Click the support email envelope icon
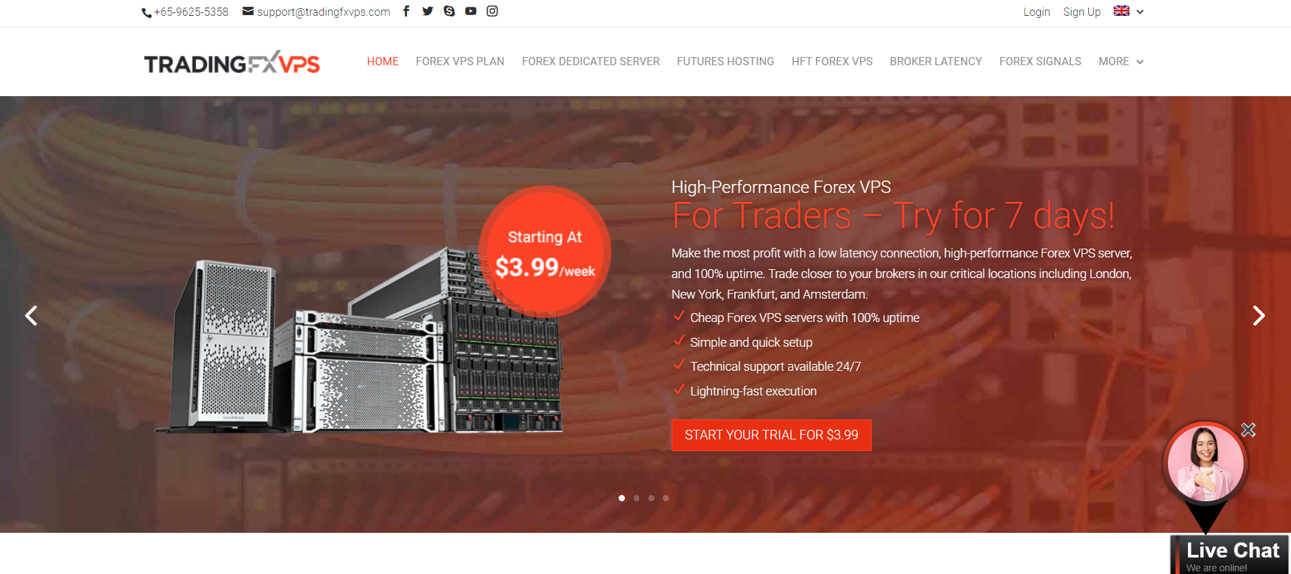Image resolution: width=1291 pixels, height=574 pixels. click(x=248, y=12)
